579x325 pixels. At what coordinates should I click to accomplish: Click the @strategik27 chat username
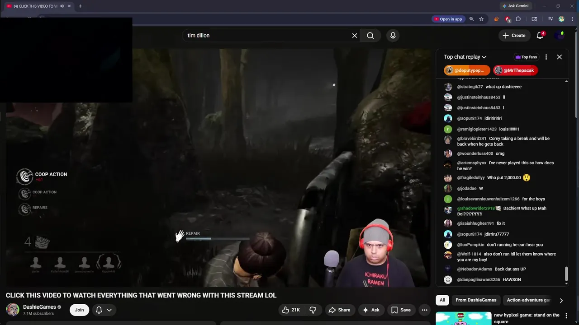coord(470,87)
